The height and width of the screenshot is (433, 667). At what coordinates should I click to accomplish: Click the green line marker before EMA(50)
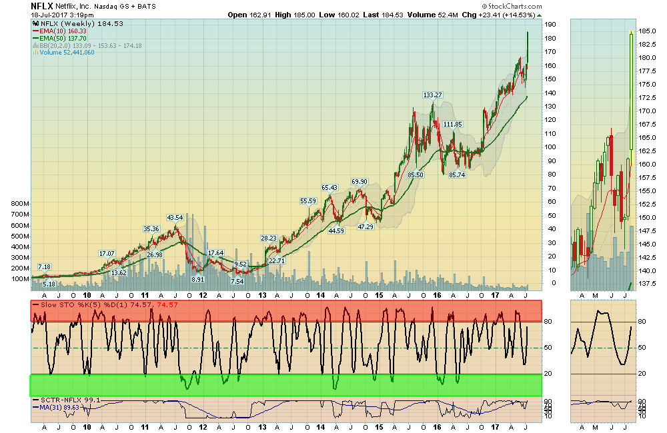point(36,38)
